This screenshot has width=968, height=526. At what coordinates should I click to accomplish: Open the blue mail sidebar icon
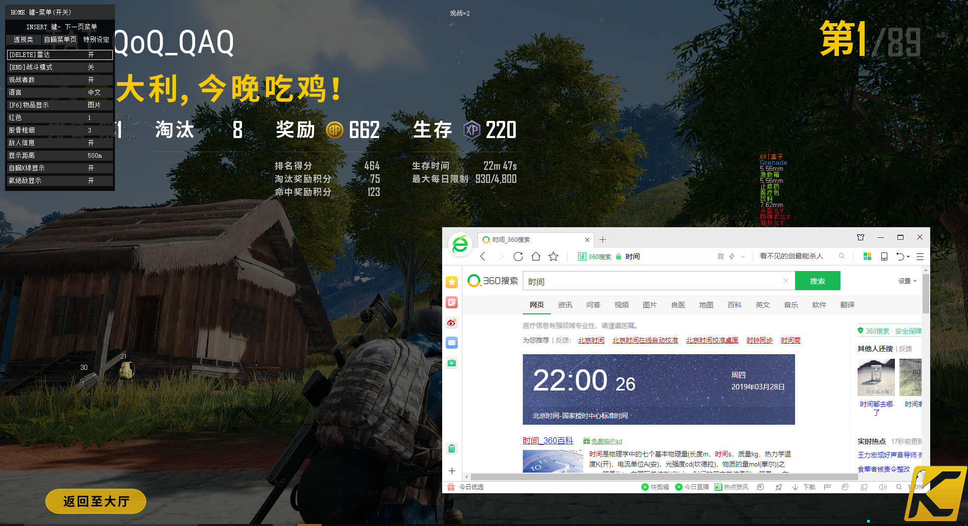pos(452,343)
